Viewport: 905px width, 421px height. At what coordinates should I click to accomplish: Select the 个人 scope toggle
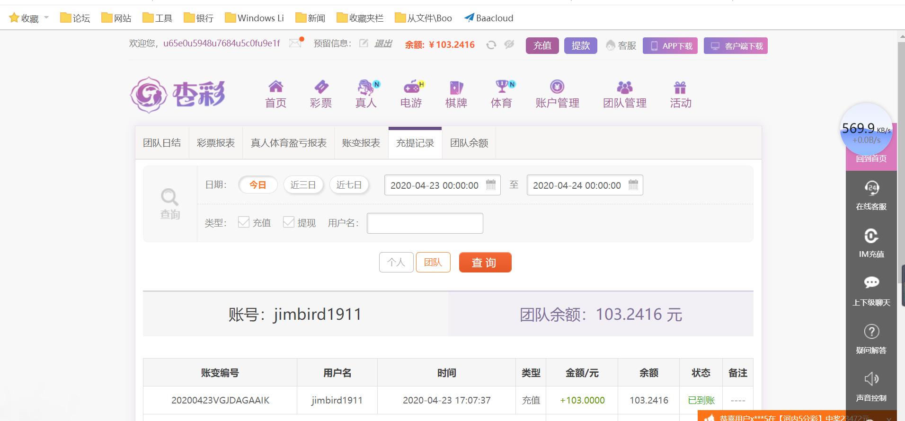pyautogui.click(x=396, y=262)
